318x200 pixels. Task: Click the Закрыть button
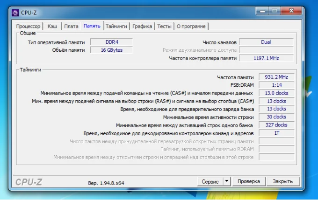tap(283, 181)
